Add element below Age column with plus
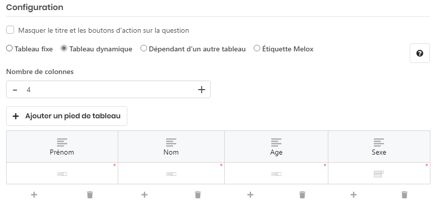Image resolution: width=440 pixels, height=215 pixels. tap(250, 194)
